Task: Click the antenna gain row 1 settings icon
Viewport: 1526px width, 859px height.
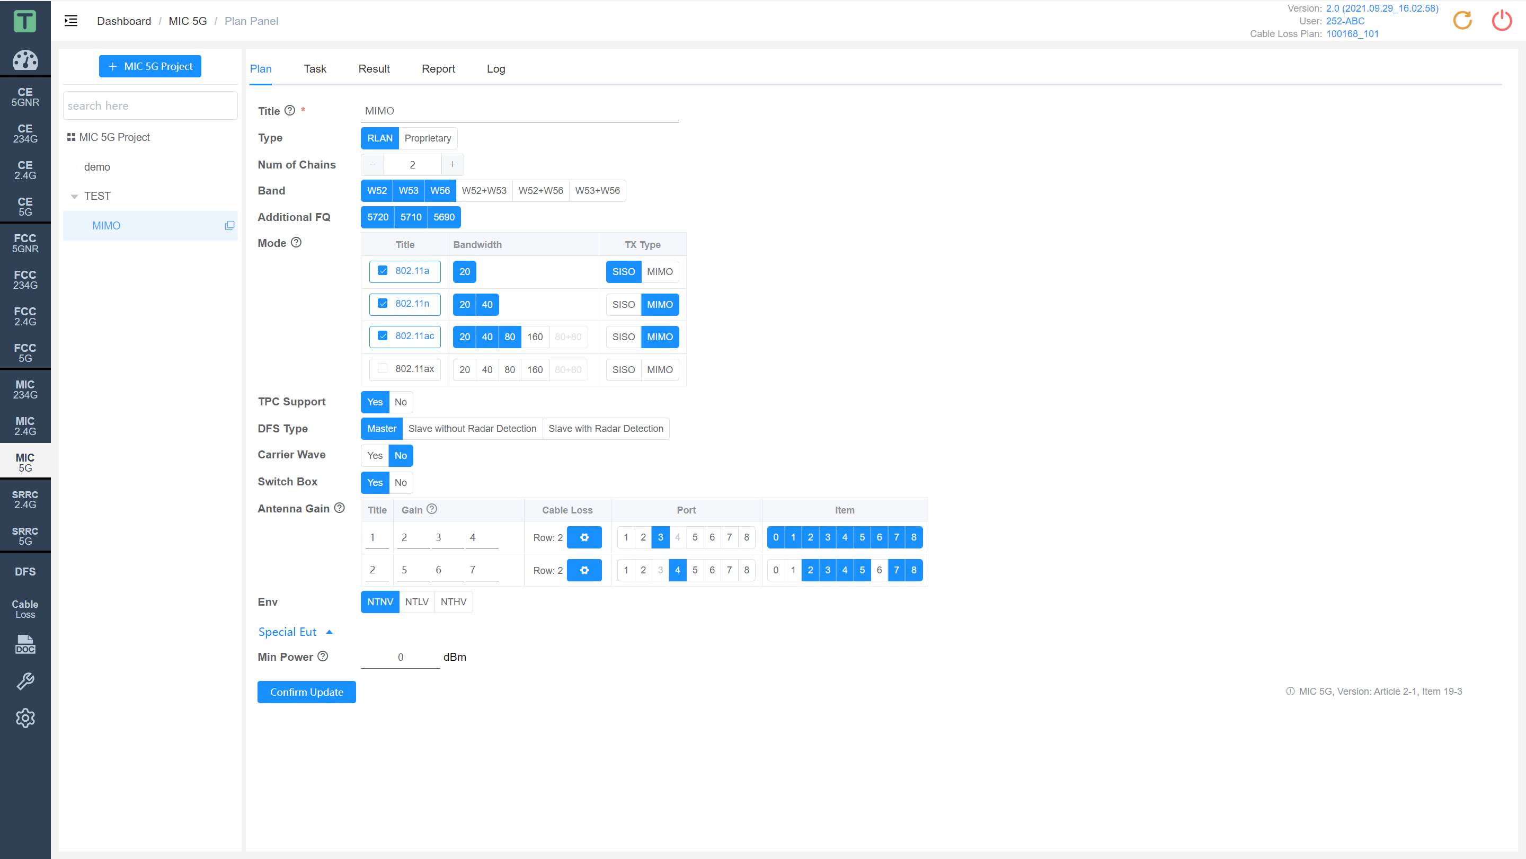Action: (585, 536)
